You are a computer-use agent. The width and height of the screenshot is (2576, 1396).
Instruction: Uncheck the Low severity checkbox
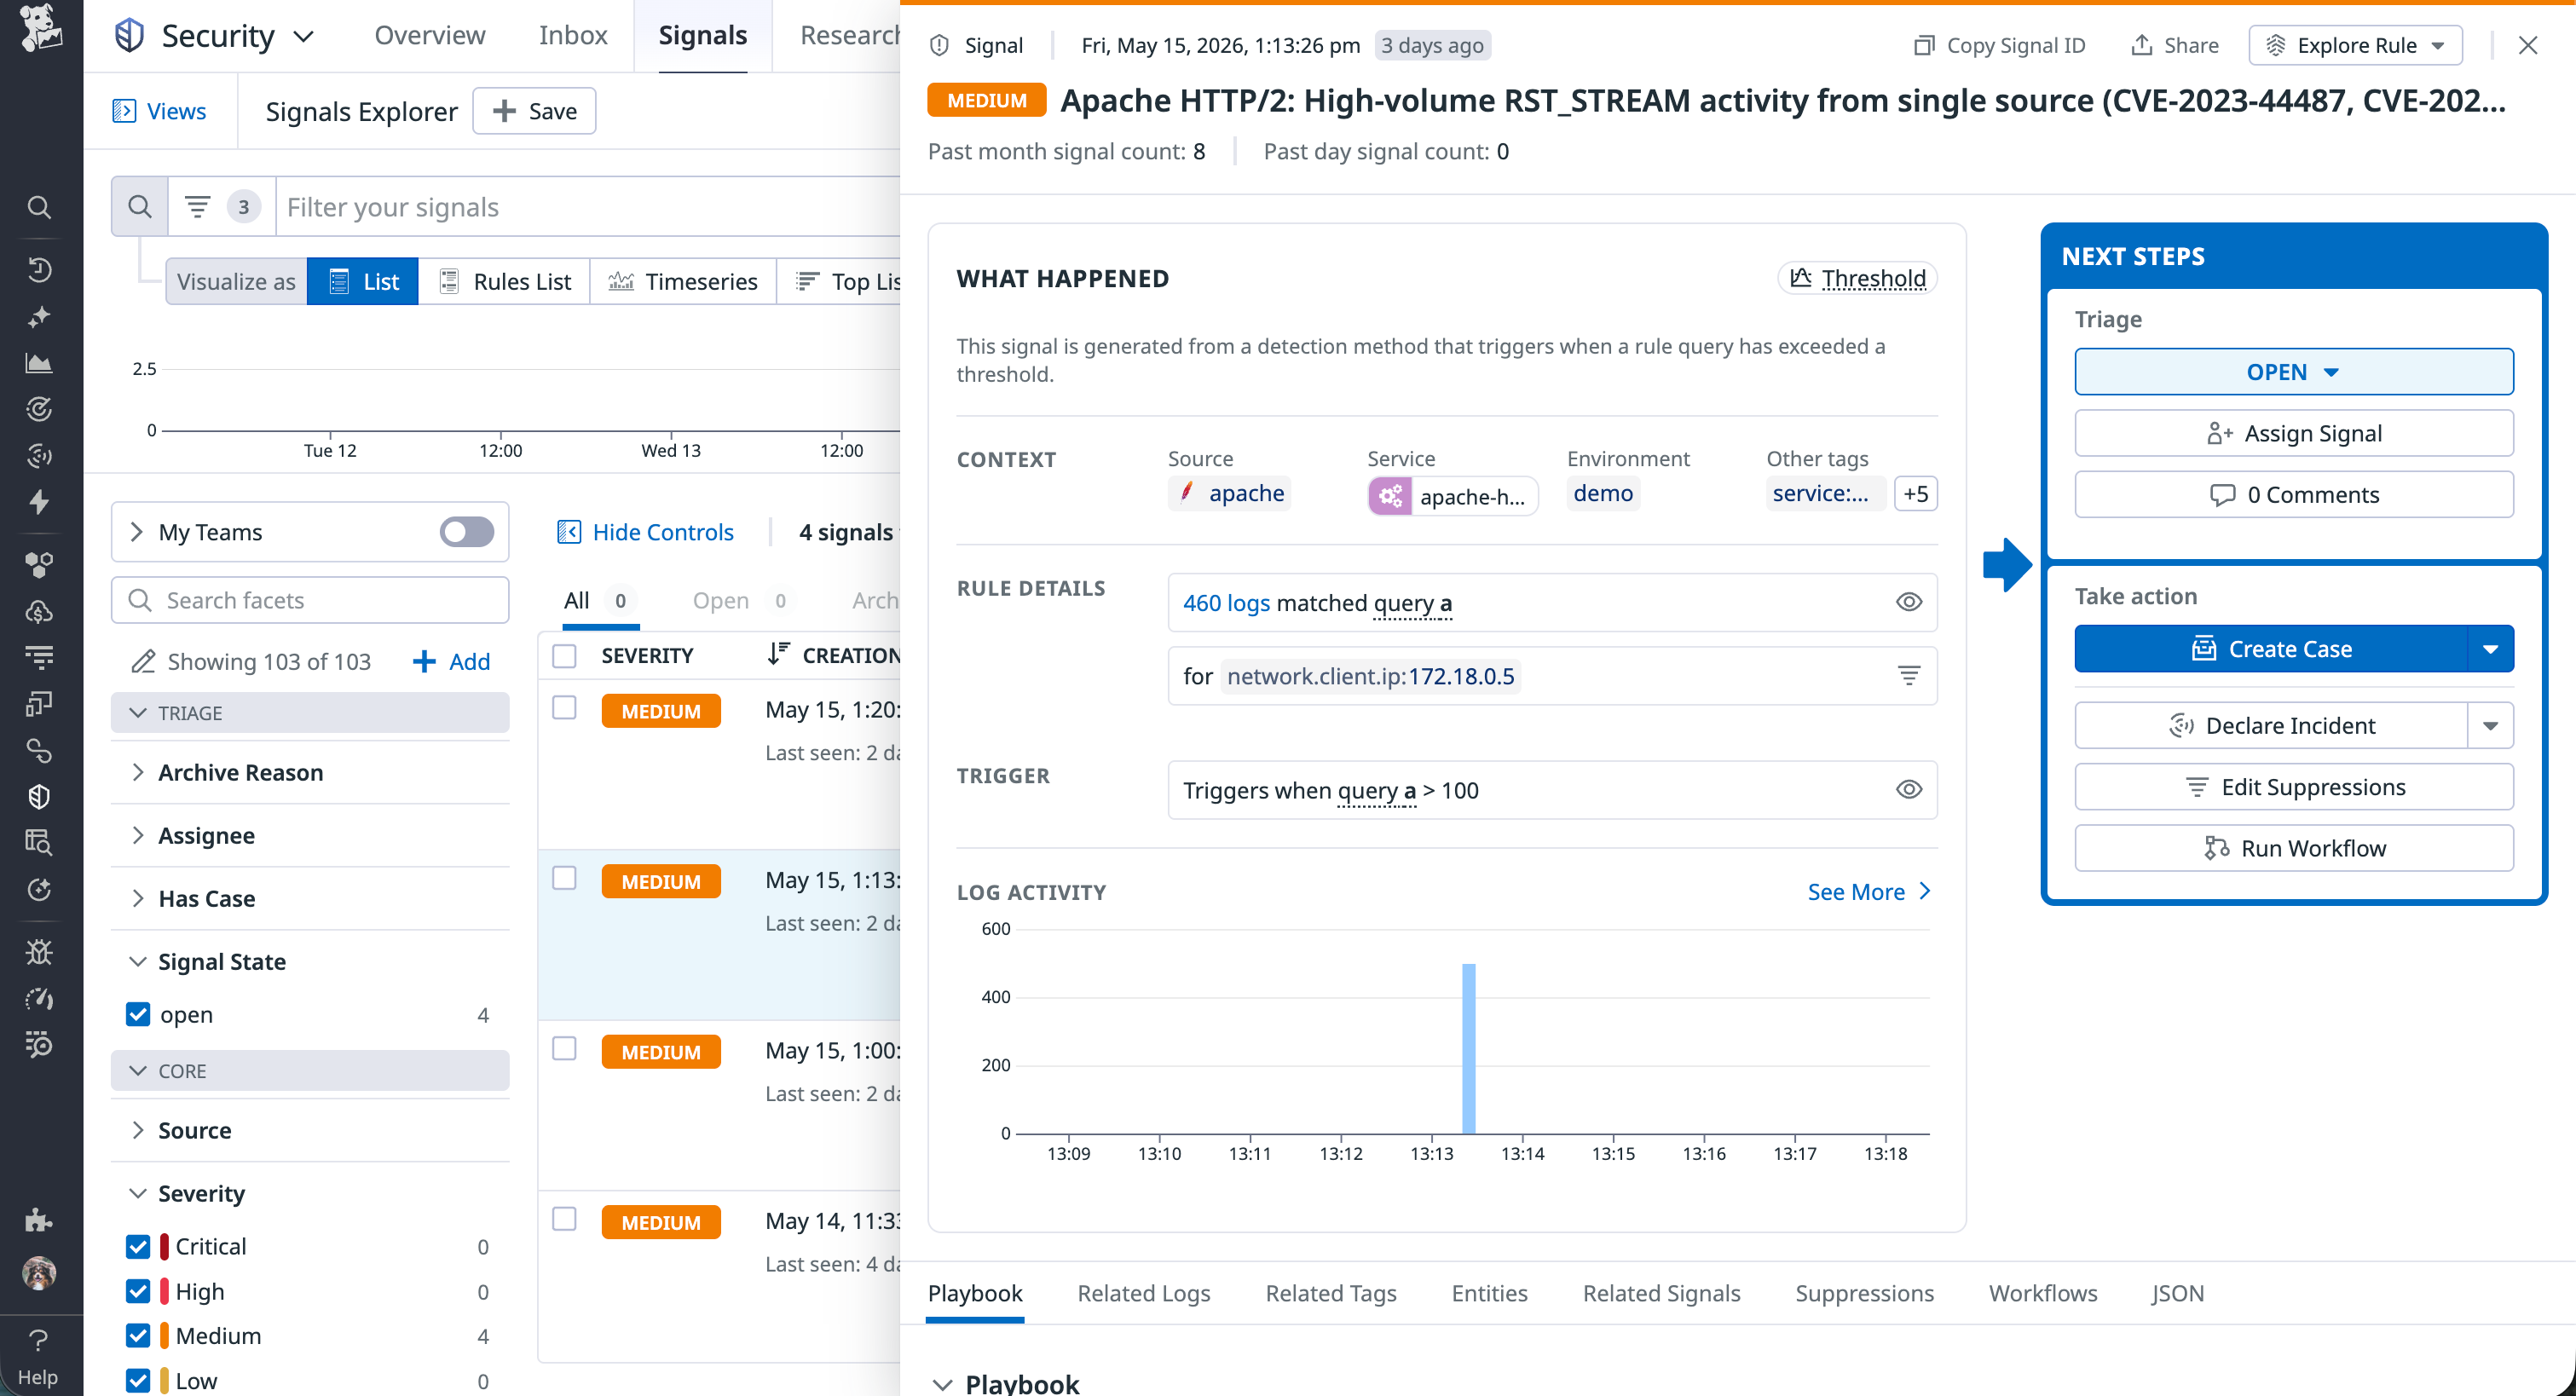[138, 1381]
